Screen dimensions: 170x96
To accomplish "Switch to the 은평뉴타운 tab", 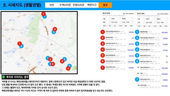I will point(78,5).
